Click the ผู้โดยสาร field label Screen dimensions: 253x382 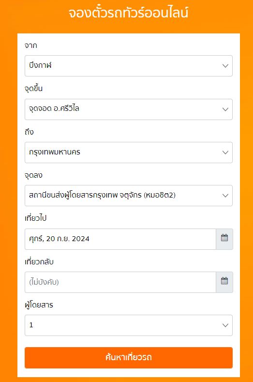click(x=39, y=305)
